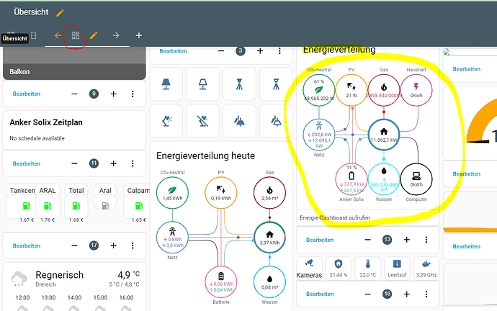Click the right arrow to move tab
The width and height of the screenshot is (497, 311).
(x=116, y=35)
